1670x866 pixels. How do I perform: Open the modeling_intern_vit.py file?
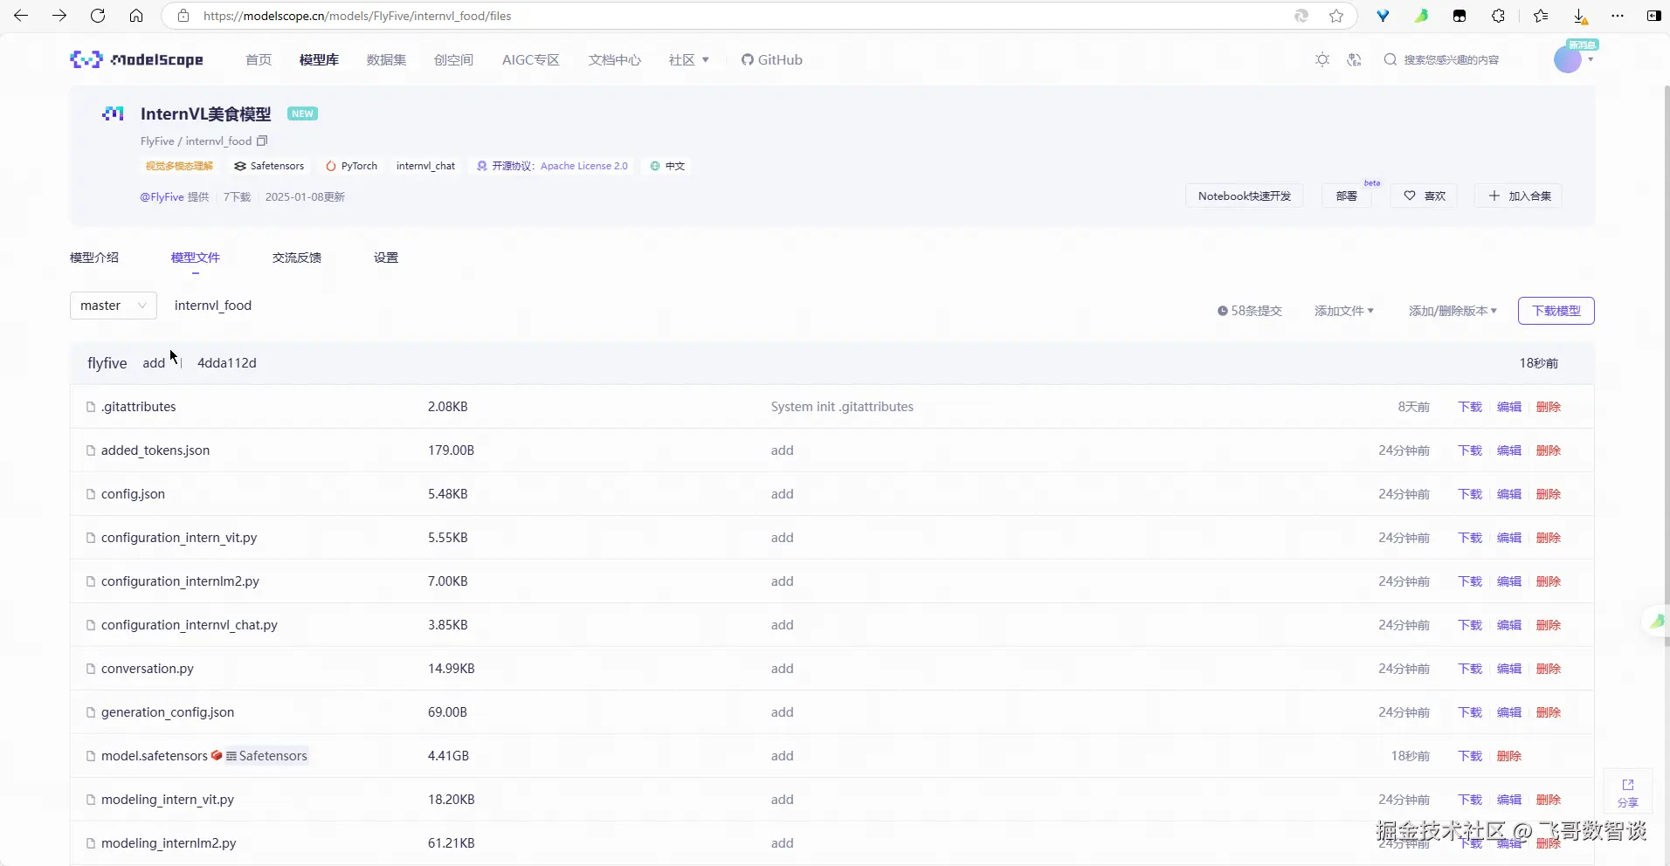tap(168, 800)
